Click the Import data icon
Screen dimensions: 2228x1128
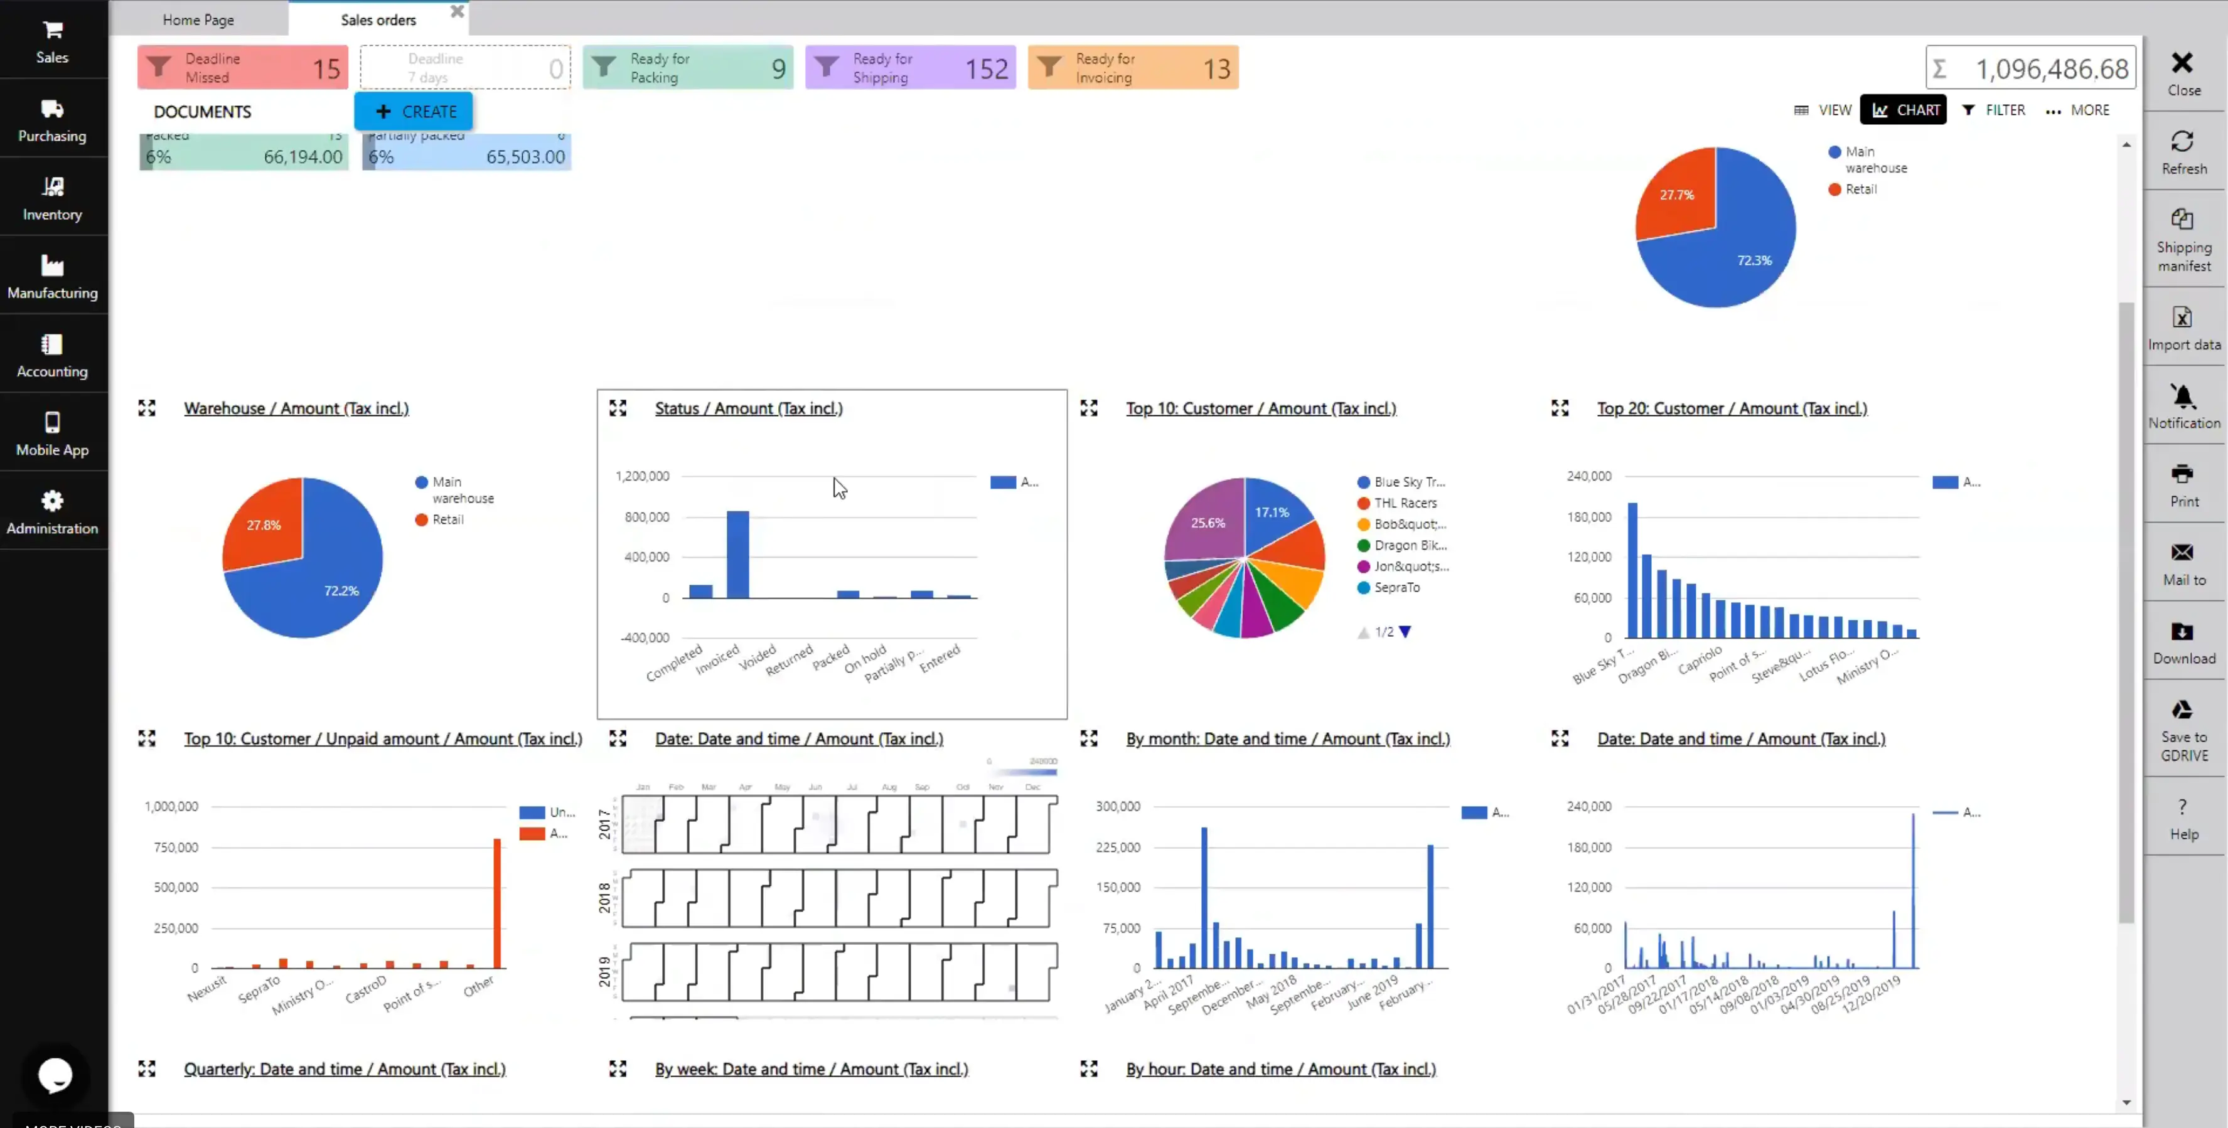(x=2183, y=317)
